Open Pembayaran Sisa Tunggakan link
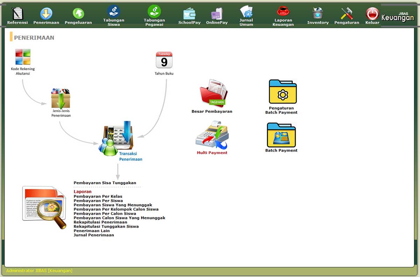Image resolution: width=420 pixels, height=277 pixels. pos(105,183)
